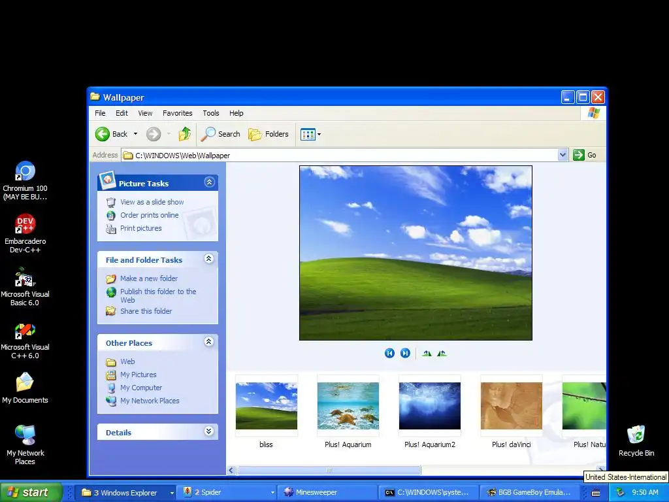The width and height of the screenshot is (669, 502).
Task: Switch to BGB GameBoy Emulator taskbar button
Action: click(x=529, y=492)
